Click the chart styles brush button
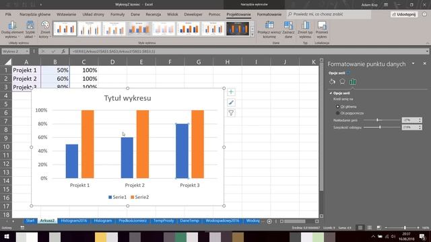The image size is (431, 242). [231, 103]
